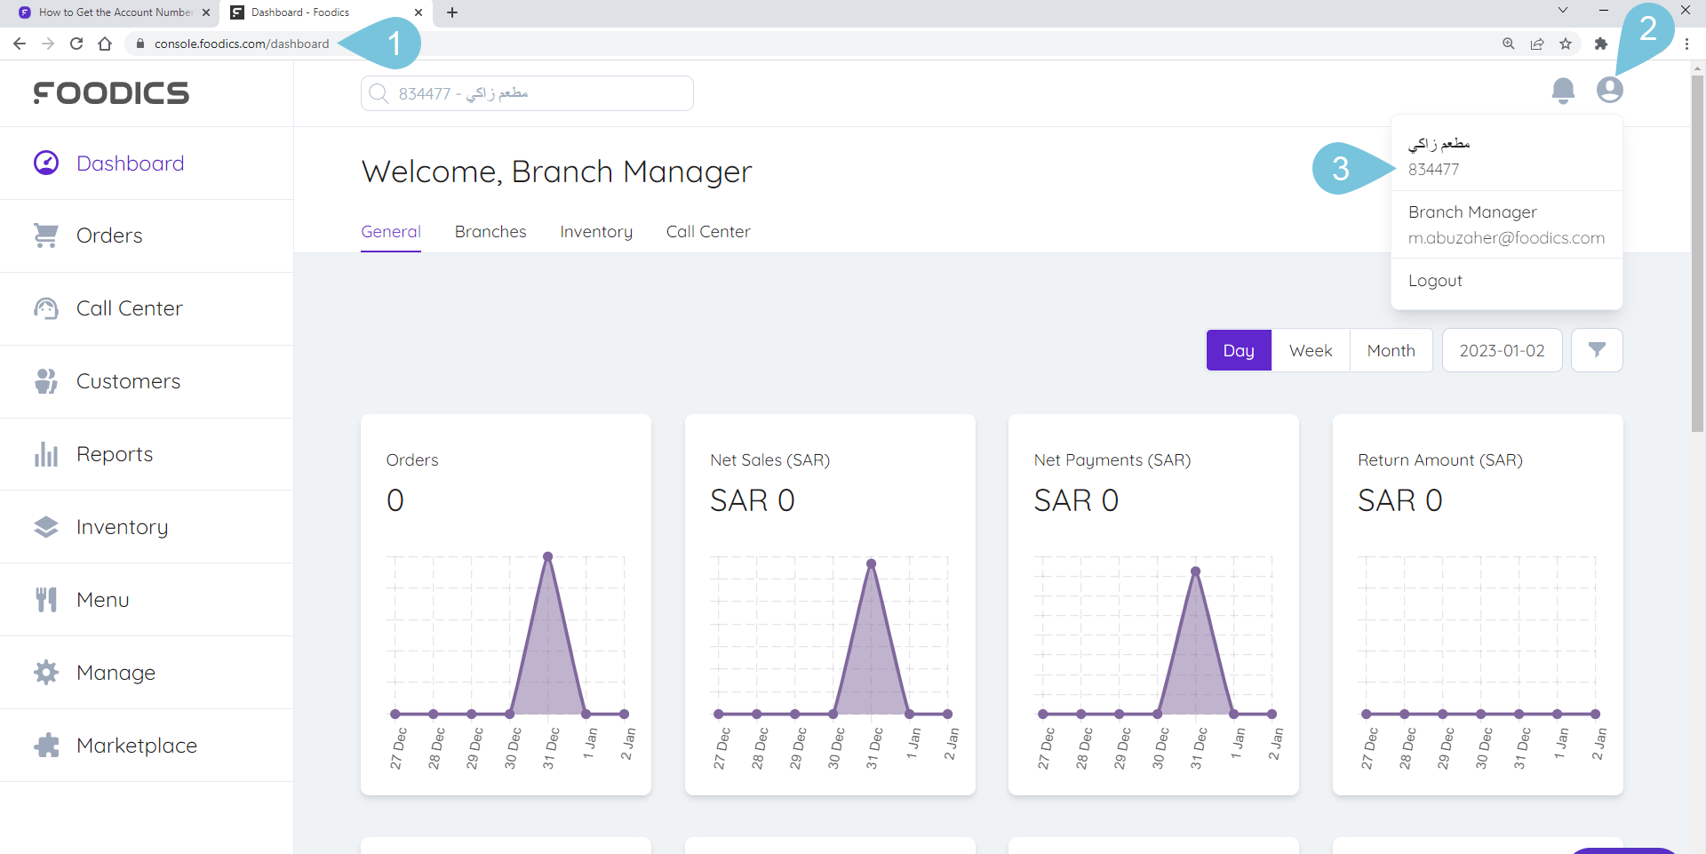Open Reports from the sidebar

(x=147, y=454)
